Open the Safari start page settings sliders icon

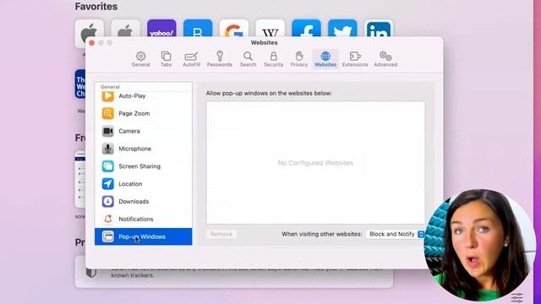[x=516, y=297]
